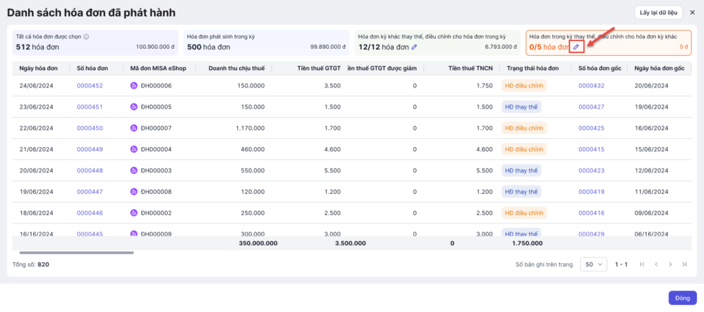
Task: Go to the previous page
Action: pyautogui.click(x=657, y=264)
